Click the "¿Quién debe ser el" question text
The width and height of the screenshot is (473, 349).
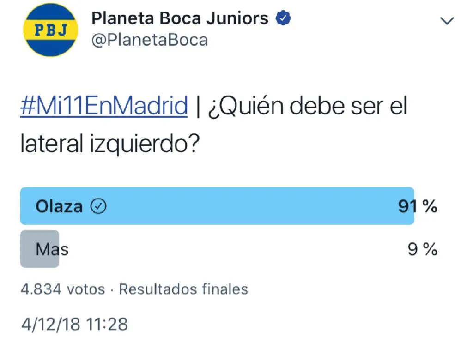click(x=307, y=107)
